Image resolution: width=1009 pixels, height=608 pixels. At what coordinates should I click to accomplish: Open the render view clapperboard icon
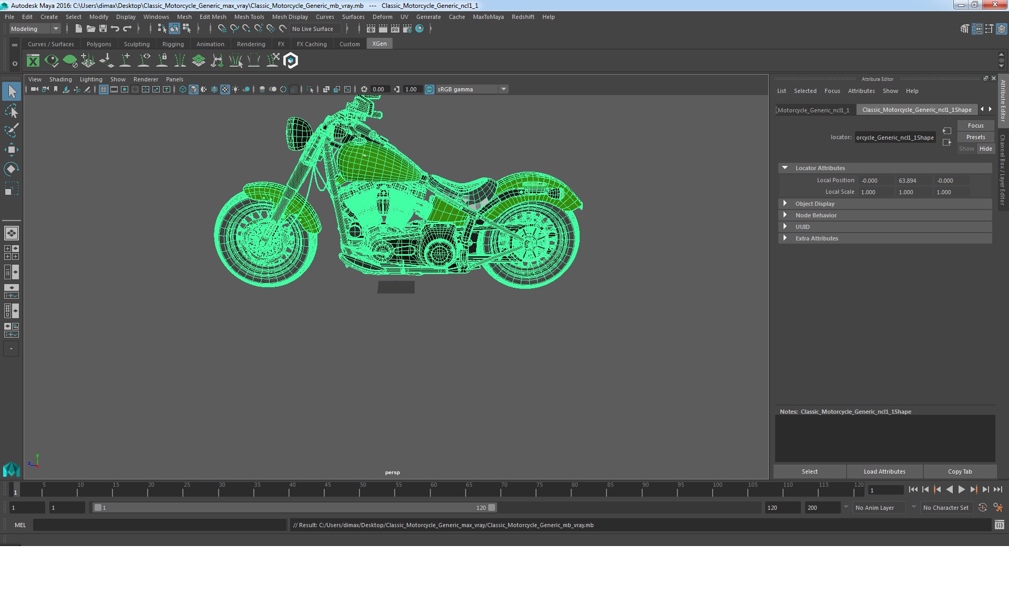(371, 29)
